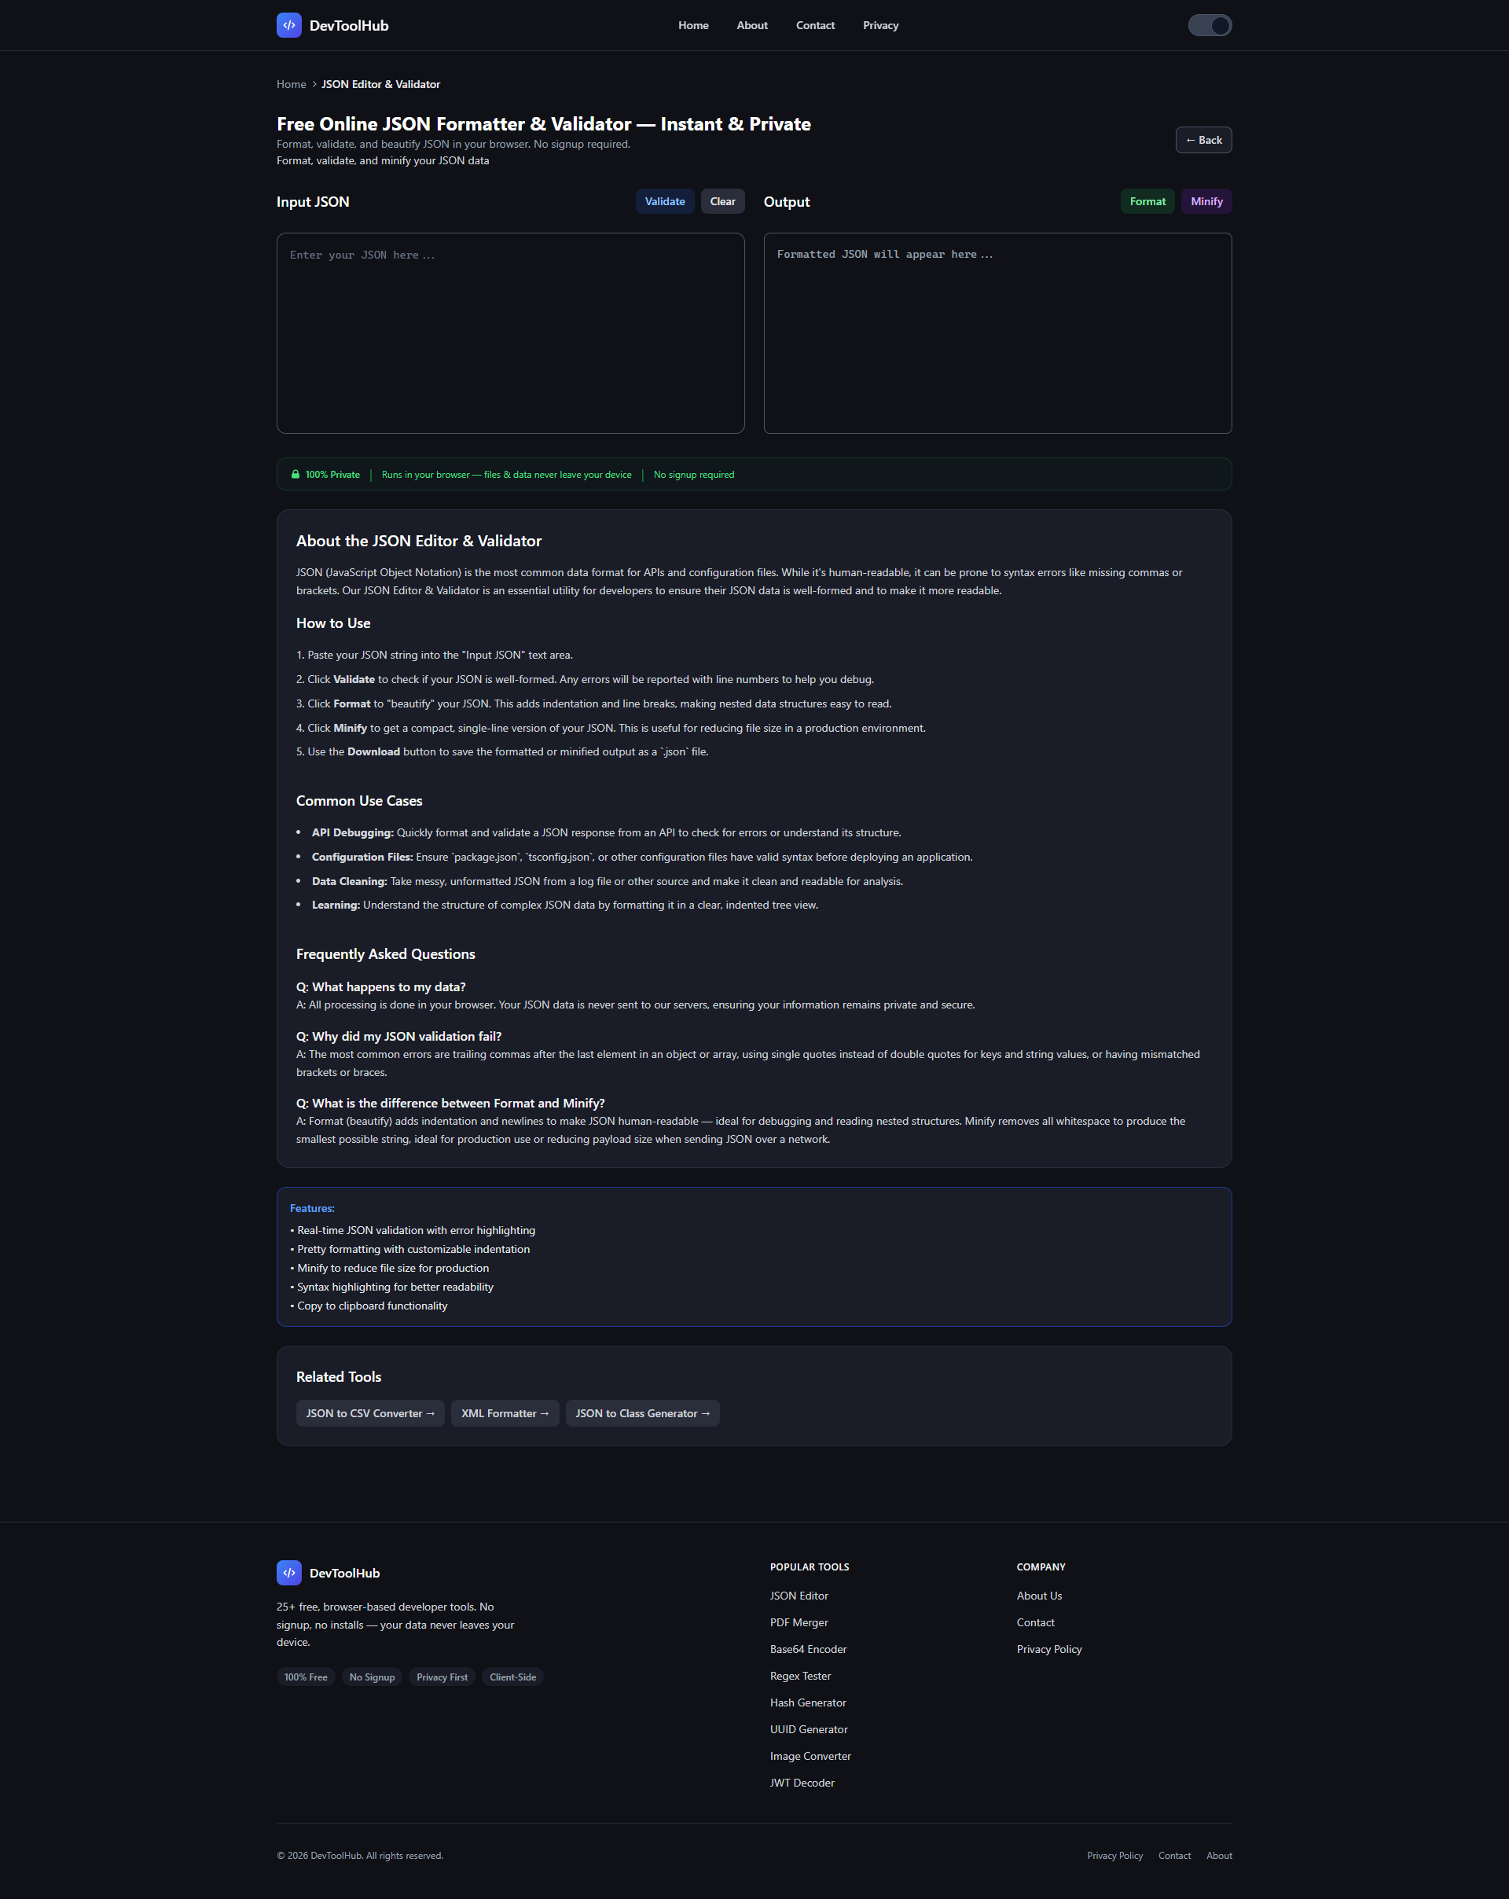Open the JWT Decoder from Popular Tools
This screenshot has height=1899, width=1509.
[x=802, y=1782]
